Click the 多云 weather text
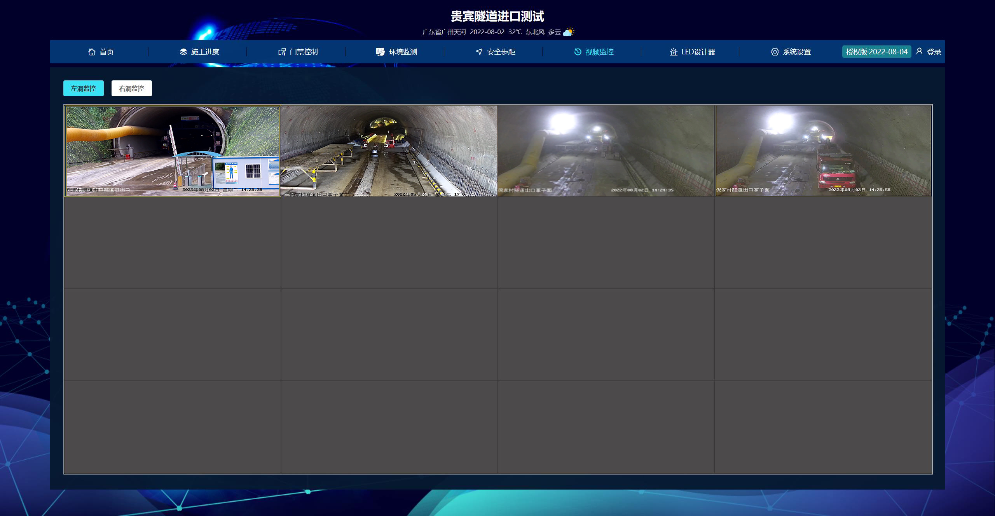 click(x=555, y=32)
